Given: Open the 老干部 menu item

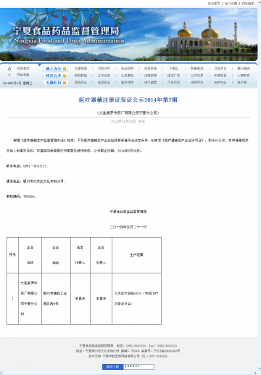Looking at the screenshot, I should [x=242, y=83].
